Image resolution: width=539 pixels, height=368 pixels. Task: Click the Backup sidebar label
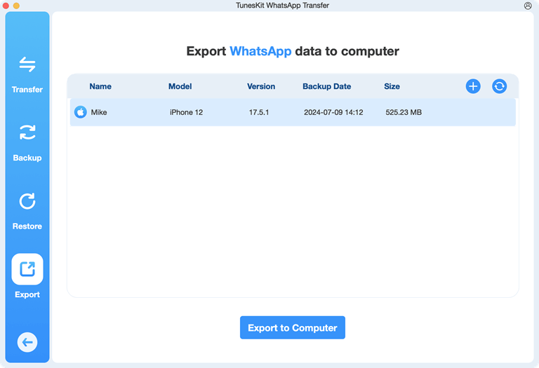(x=27, y=158)
